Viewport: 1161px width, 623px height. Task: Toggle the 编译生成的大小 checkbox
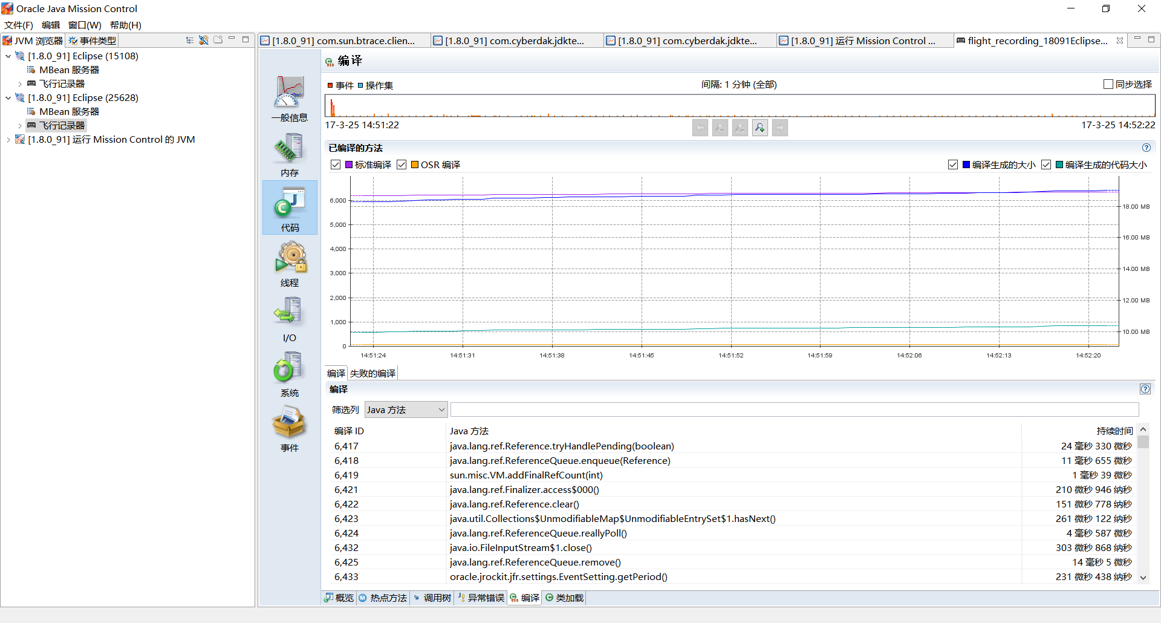pos(953,165)
